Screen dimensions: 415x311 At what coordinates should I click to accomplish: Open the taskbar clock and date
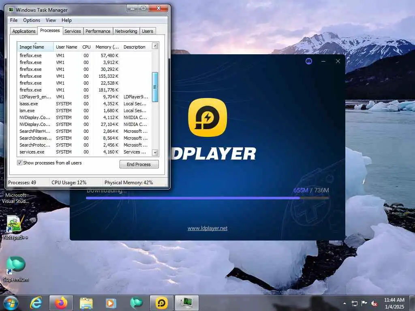pos(394,303)
